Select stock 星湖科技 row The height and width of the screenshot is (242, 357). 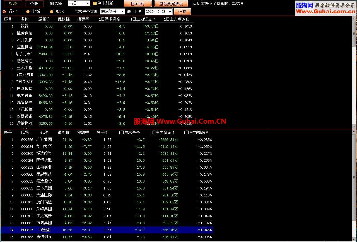[107, 174]
